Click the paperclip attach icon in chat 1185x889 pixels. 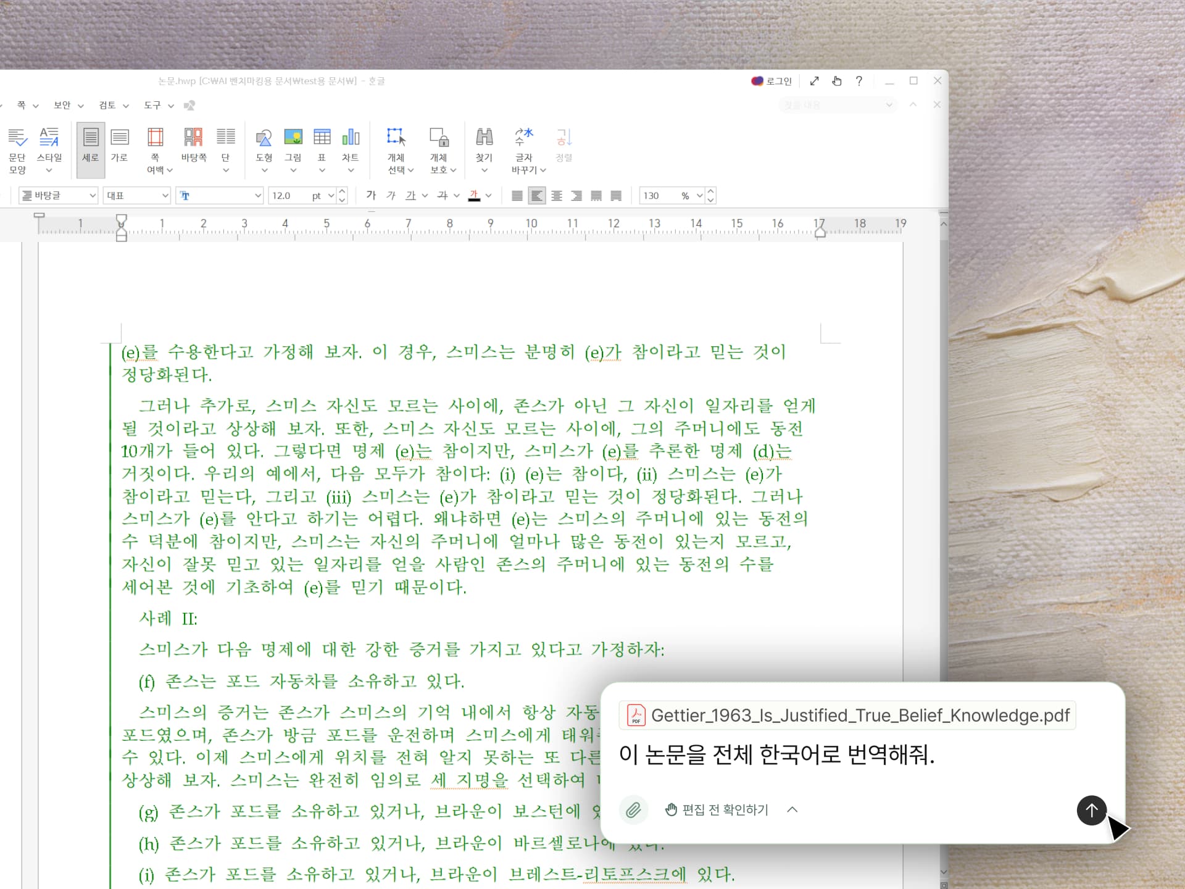click(633, 810)
